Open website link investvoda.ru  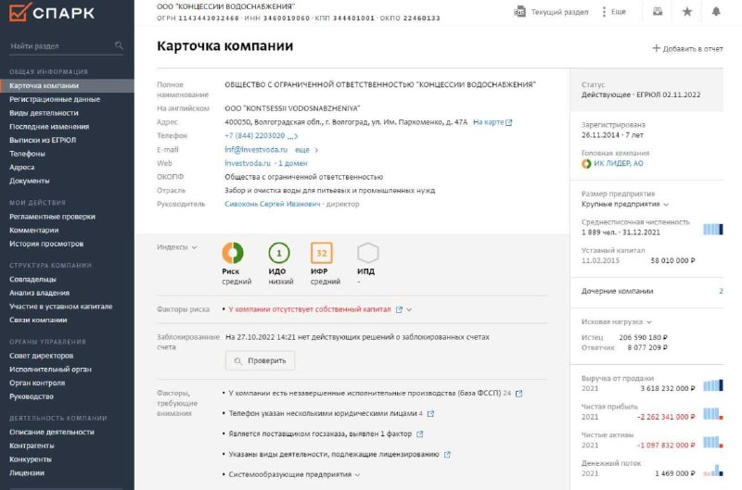[247, 164]
